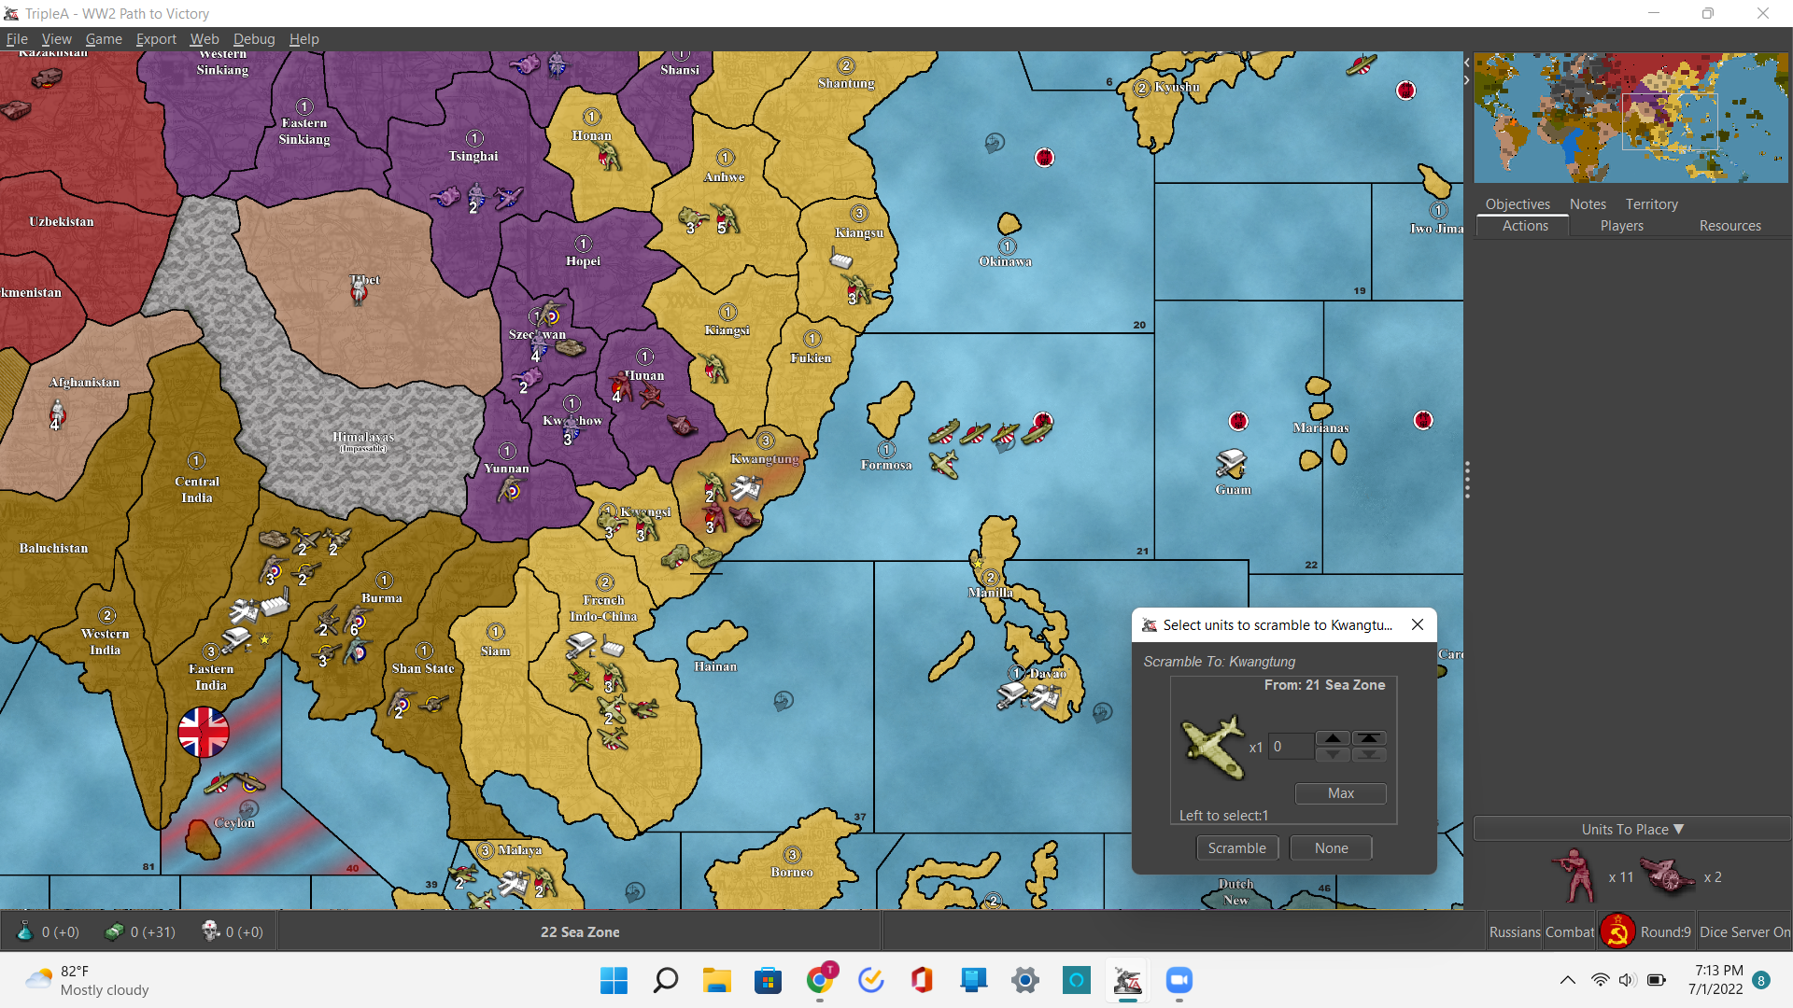Select the artillery unit in Units To Place
The image size is (1793, 1008).
(1668, 875)
